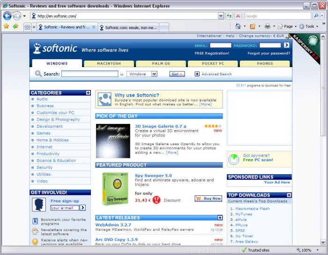Open the Quick Tabs grid view

28,27
